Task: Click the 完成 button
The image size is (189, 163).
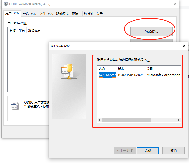Action: click(148, 151)
